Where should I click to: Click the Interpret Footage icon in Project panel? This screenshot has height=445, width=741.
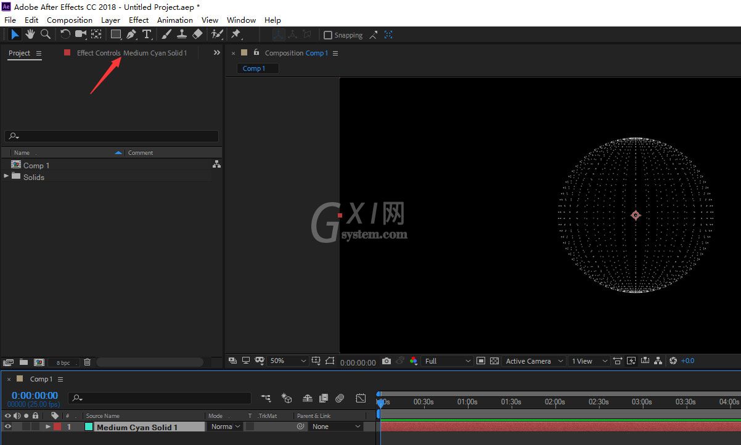(9, 362)
